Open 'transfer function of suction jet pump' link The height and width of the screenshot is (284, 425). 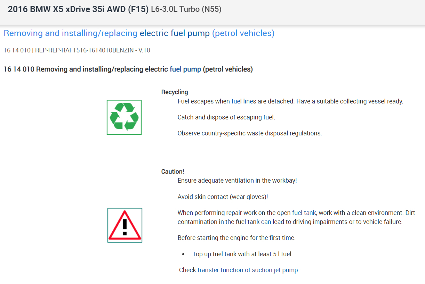tap(248, 270)
